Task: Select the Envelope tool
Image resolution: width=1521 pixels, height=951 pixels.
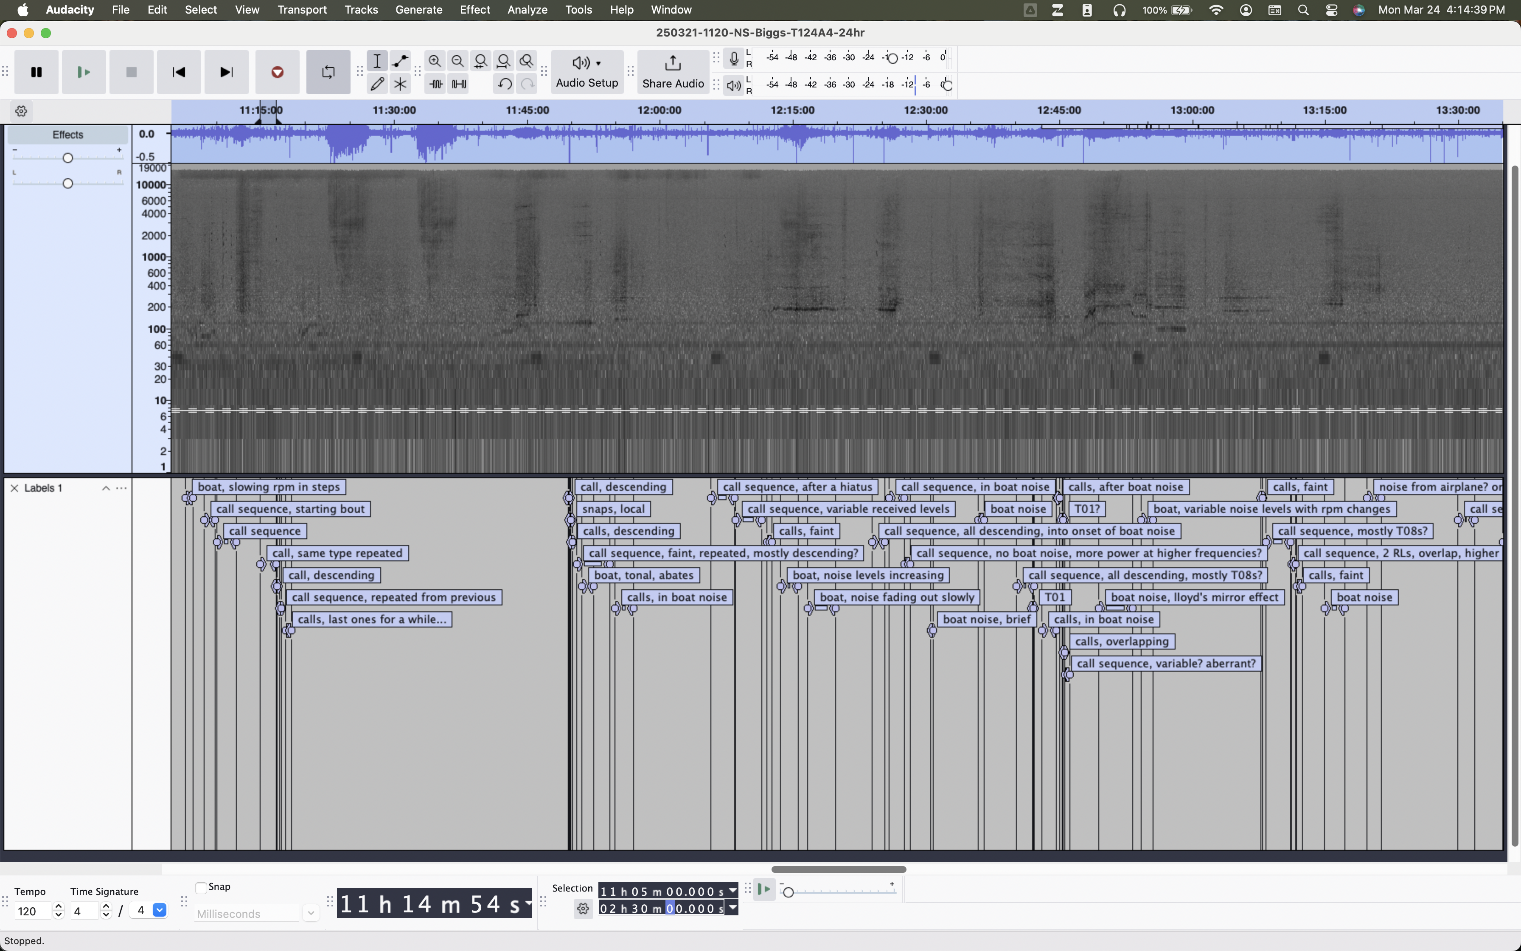Action: 400,61
